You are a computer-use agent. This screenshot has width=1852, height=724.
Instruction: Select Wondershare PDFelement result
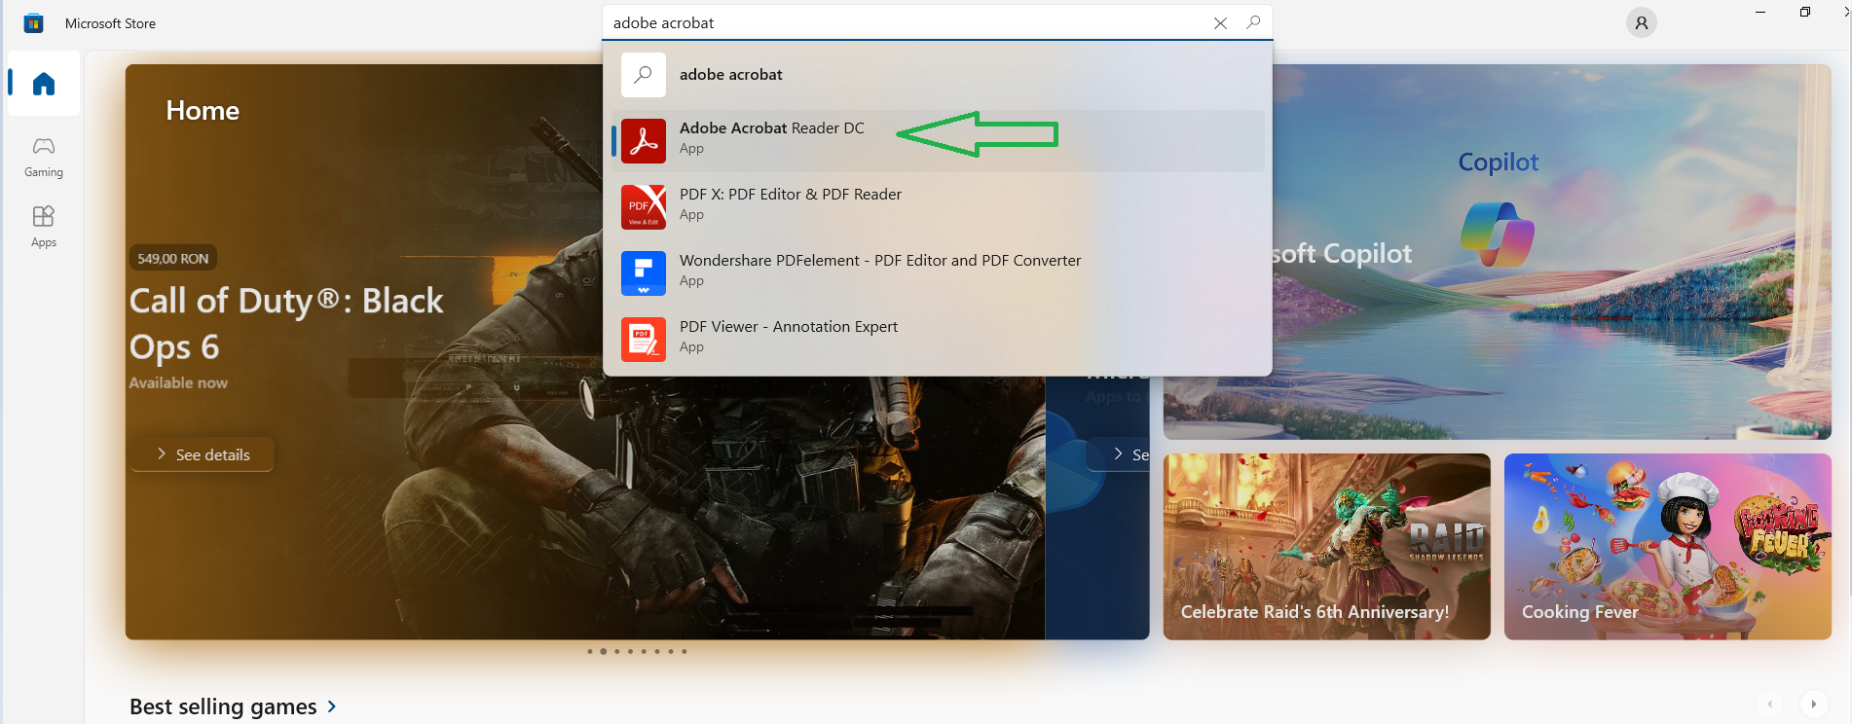(938, 272)
